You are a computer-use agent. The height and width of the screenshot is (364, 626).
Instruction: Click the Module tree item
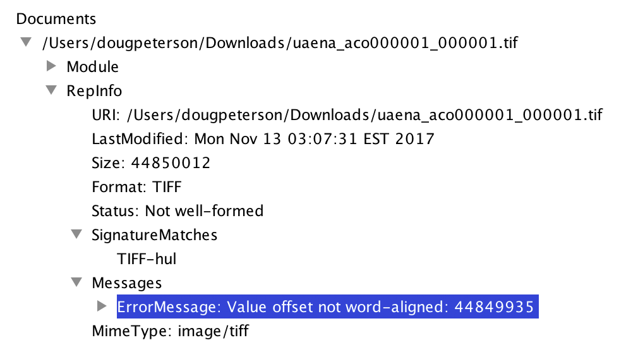click(92, 66)
